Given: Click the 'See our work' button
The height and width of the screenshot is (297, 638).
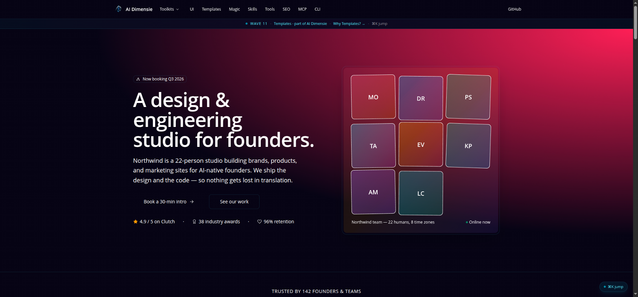Looking at the screenshot, I should coord(234,201).
